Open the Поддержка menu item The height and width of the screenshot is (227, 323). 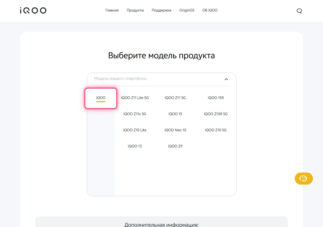[x=161, y=10]
